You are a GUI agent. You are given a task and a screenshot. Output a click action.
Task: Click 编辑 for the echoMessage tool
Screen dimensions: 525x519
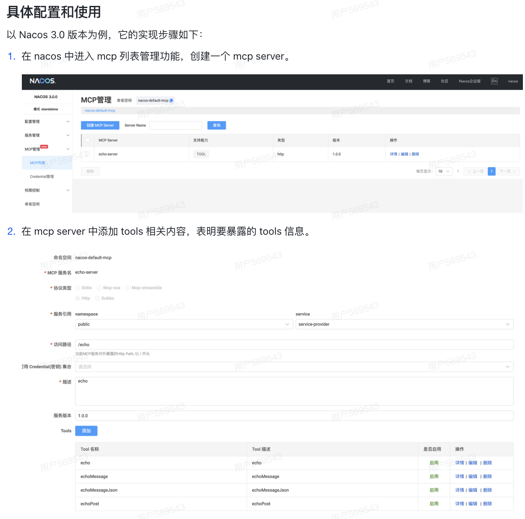pyautogui.click(x=472, y=477)
